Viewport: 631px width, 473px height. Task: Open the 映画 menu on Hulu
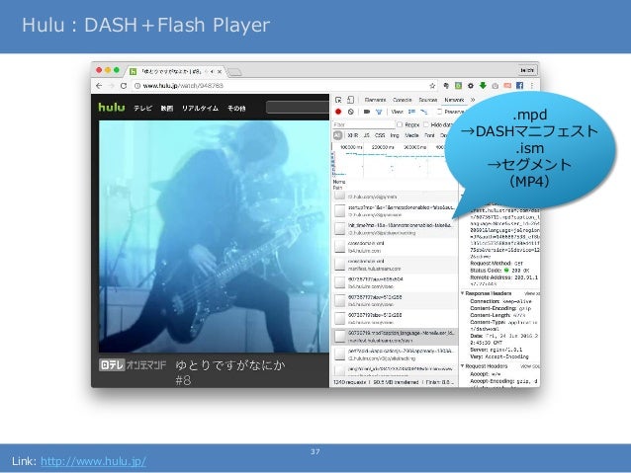click(x=166, y=108)
